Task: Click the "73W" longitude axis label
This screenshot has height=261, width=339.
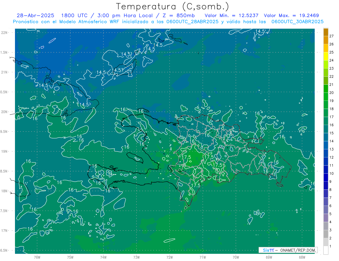Action: [136, 257]
